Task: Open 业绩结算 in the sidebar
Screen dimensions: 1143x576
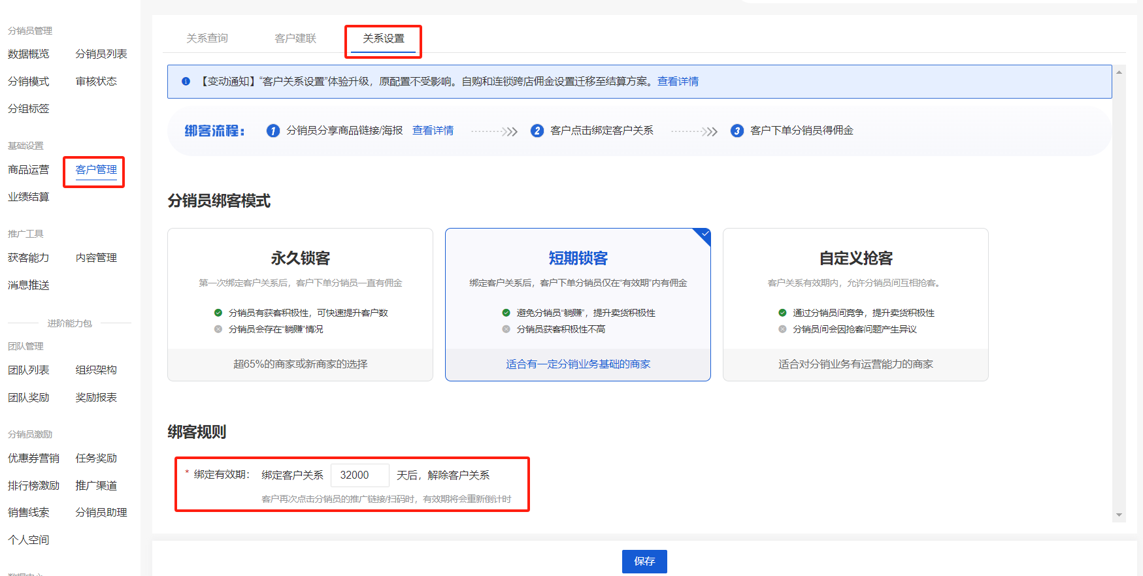Action: 29,197
